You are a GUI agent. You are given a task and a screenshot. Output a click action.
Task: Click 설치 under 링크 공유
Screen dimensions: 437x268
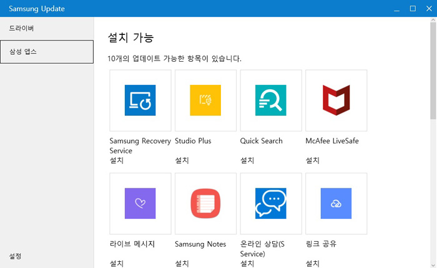click(312, 263)
